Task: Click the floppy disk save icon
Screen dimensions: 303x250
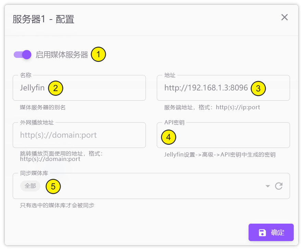Action: pos(262,233)
